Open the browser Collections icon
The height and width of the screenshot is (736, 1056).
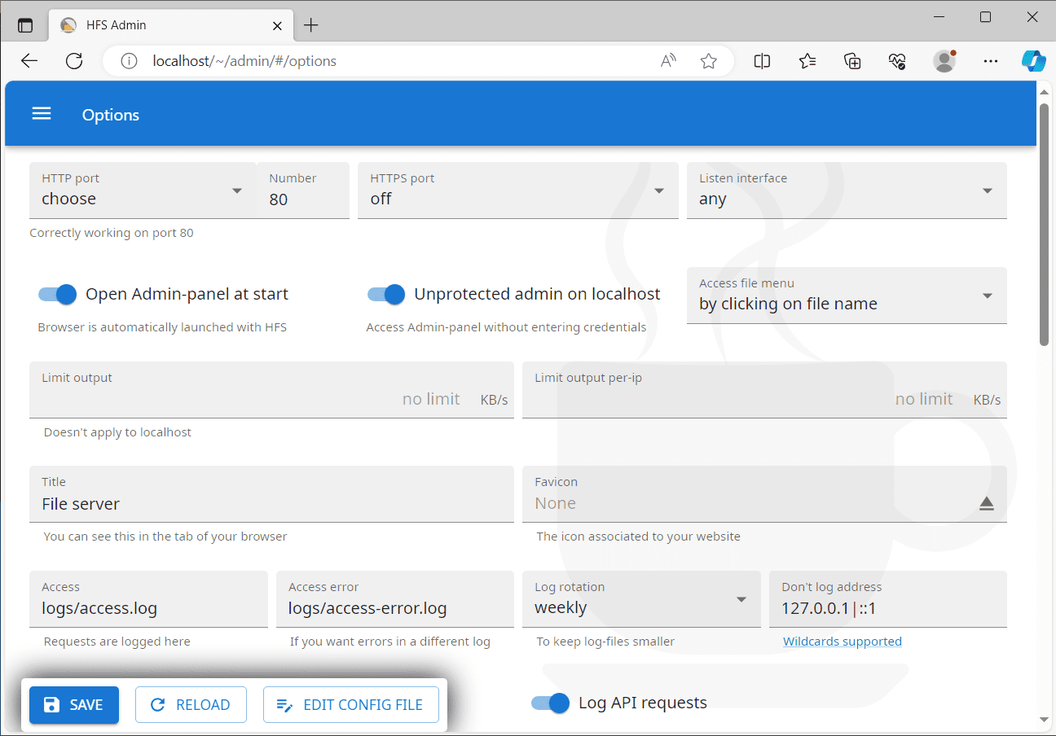click(x=852, y=61)
